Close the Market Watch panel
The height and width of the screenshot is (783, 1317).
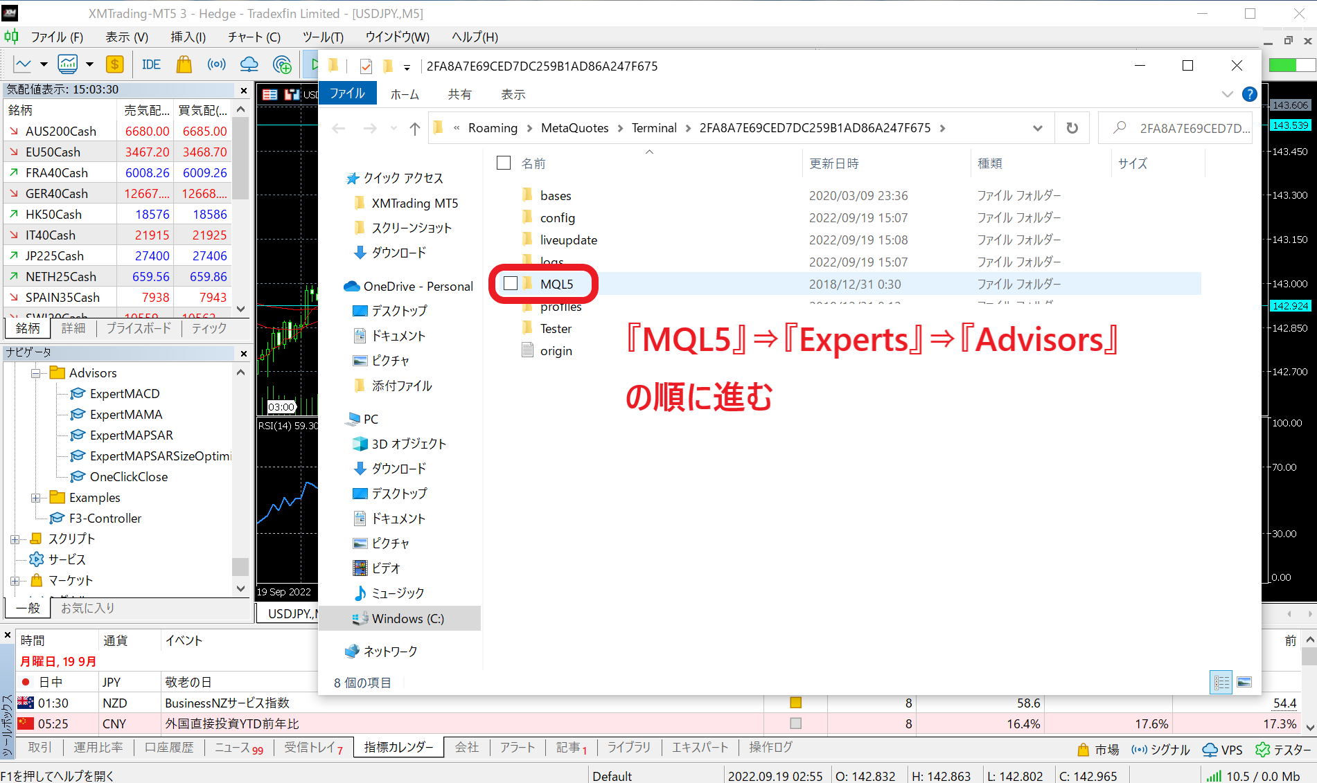pos(244,90)
